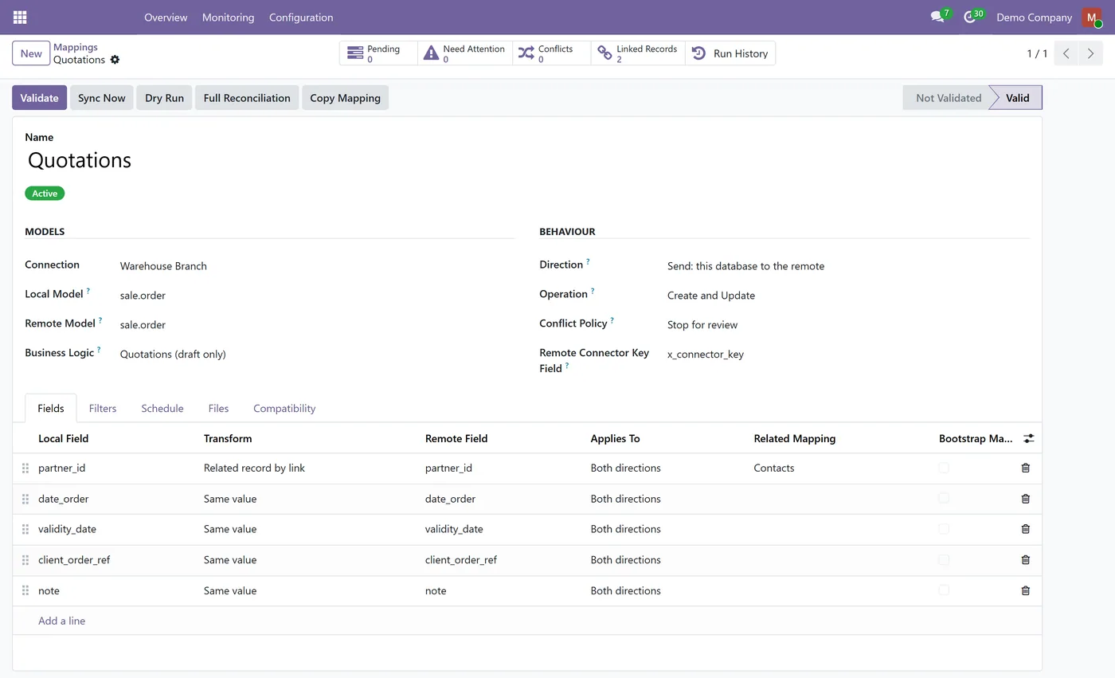
Task: Toggle Bootstrap checkbox for validity_date row
Action: tap(944, 529)
